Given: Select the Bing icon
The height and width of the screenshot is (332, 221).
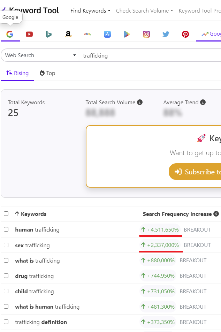Looking at the screenshot, I should click(x=49, y=34).
